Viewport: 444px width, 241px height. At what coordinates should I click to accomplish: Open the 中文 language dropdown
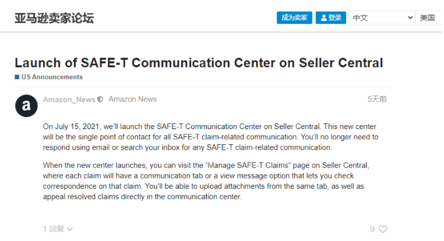(382, 18)
